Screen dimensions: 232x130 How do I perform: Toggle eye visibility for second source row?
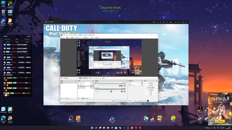point(91,84)
